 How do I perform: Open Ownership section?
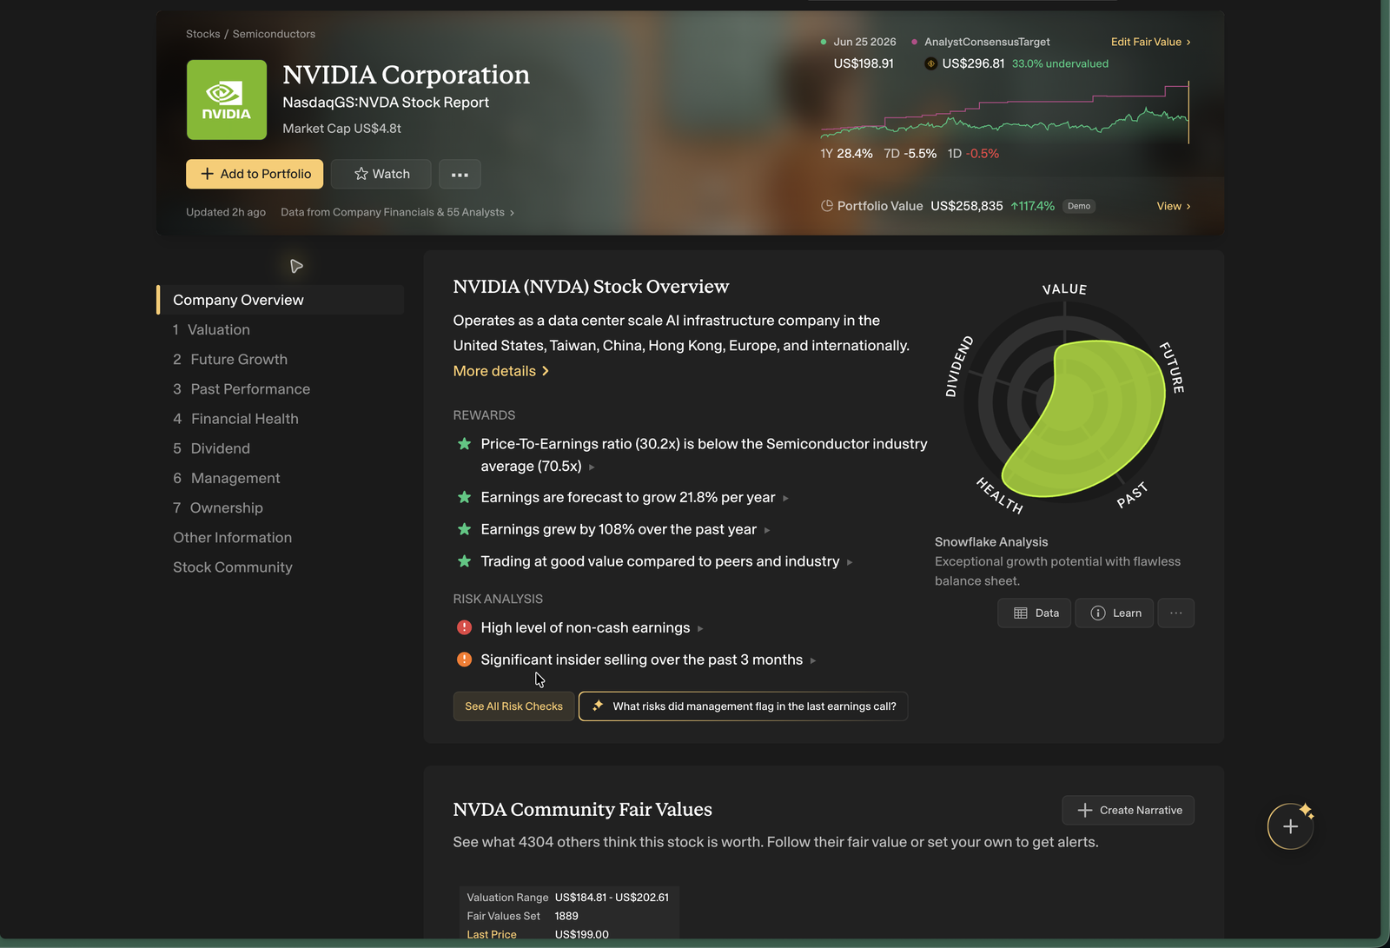217,507
